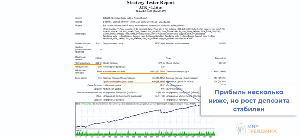The height and width of the screenshot is (138, 300).
Task: Click the initial deposit value 1000.00
Action: [98, 58]
